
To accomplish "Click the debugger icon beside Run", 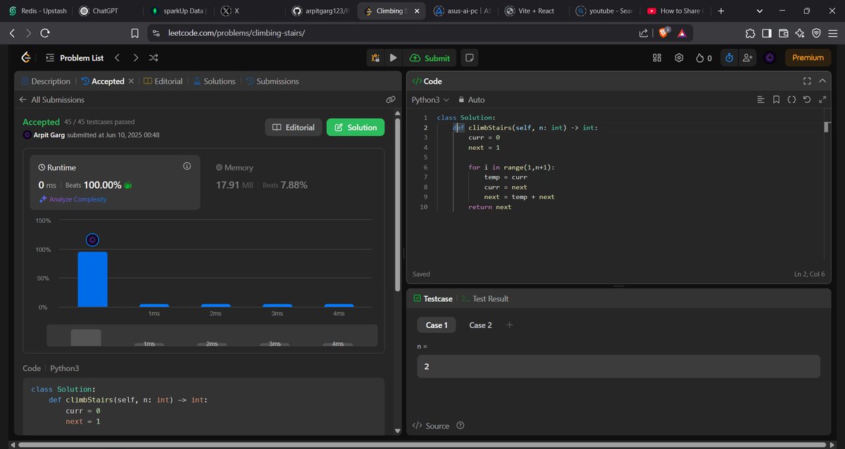I will pos(376,58).
